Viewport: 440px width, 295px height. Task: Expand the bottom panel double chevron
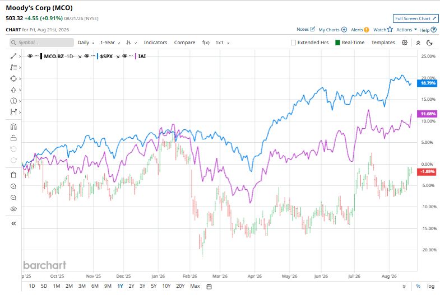click(404, 286)
